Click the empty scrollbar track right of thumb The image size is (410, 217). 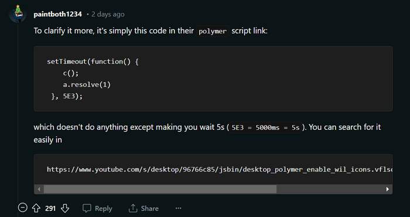click(x=330, y=189)
